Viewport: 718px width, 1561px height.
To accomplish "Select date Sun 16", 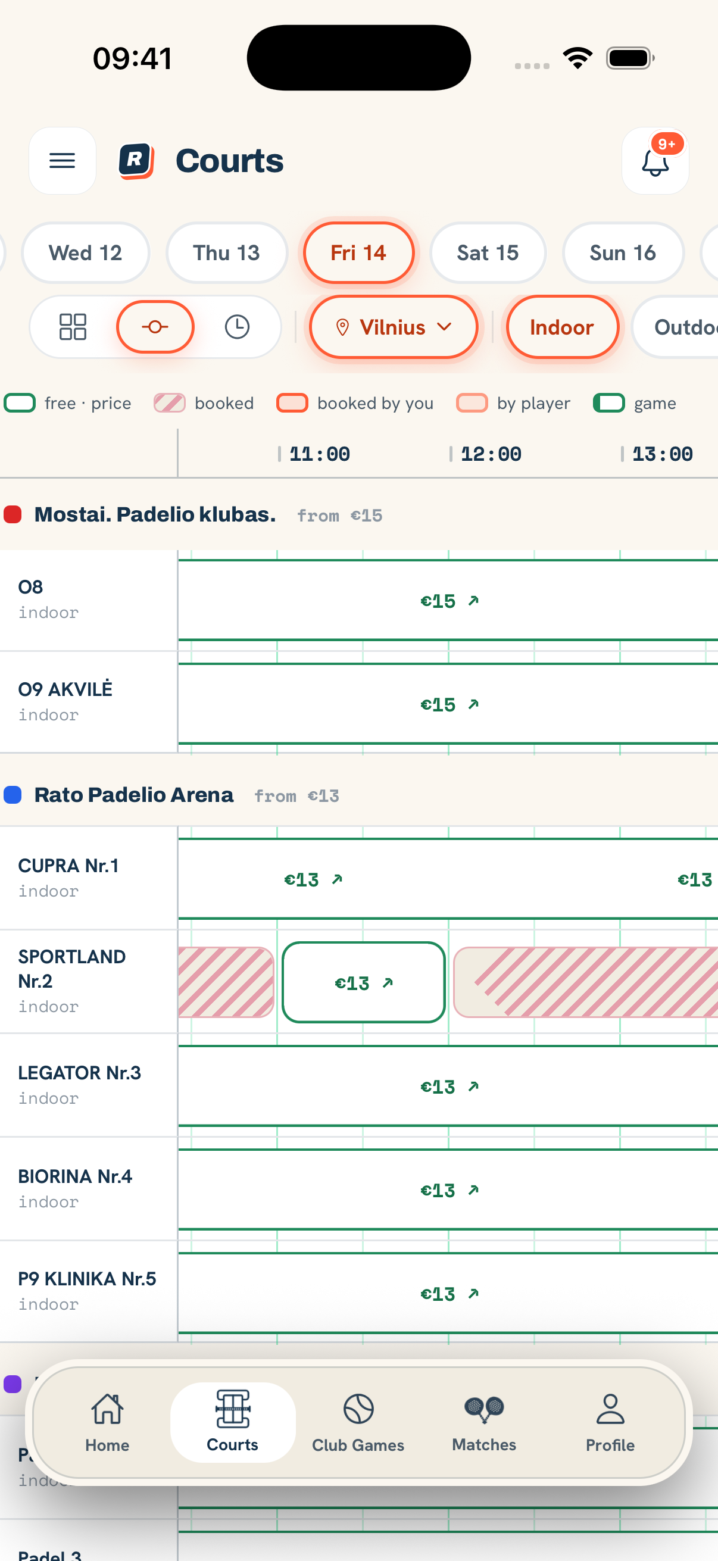I will pos(623,252).
